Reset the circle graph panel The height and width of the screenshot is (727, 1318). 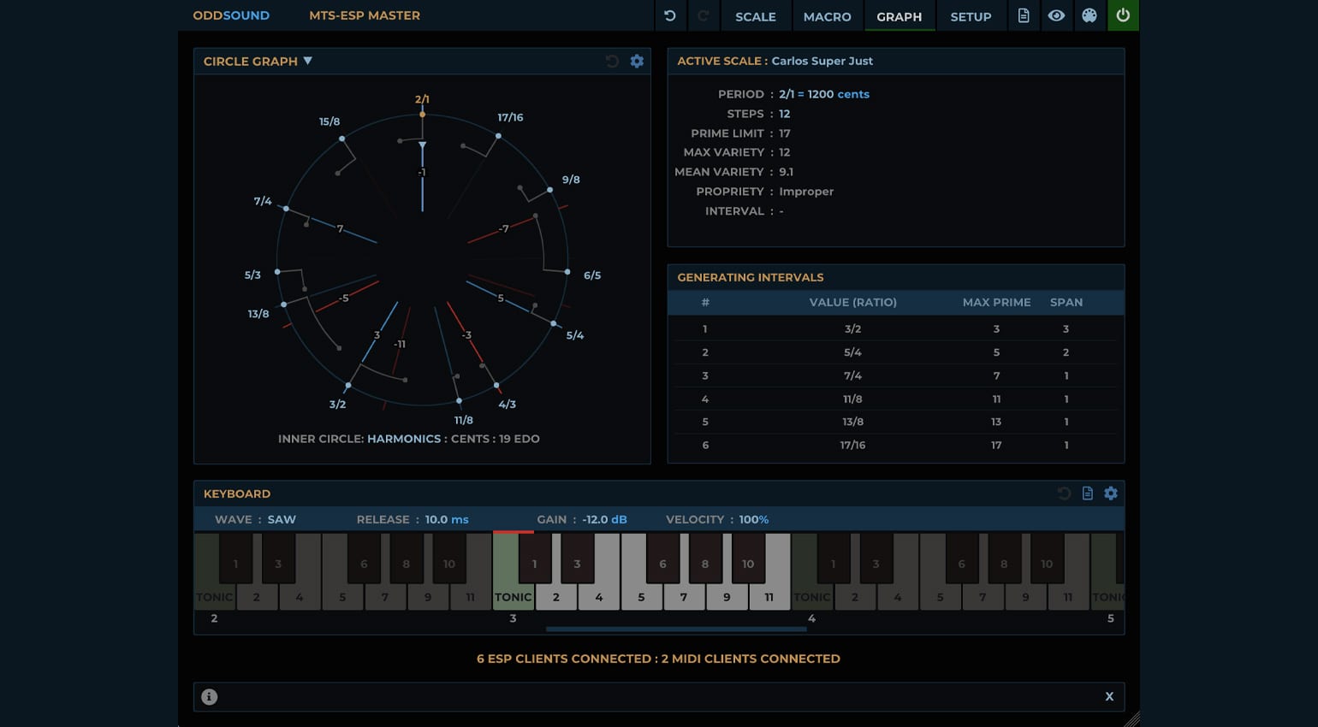(x=612, y=61)
